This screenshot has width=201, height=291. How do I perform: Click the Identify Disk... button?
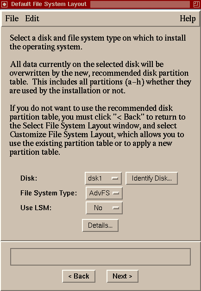[x=152, y=178]
